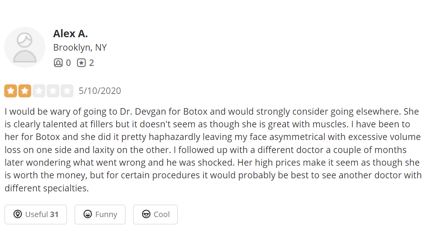Image resolution: width=434 pixels, height=232 pixels.
Task: Open Alex A.'s profile avatar
Action: click(25, 48)
